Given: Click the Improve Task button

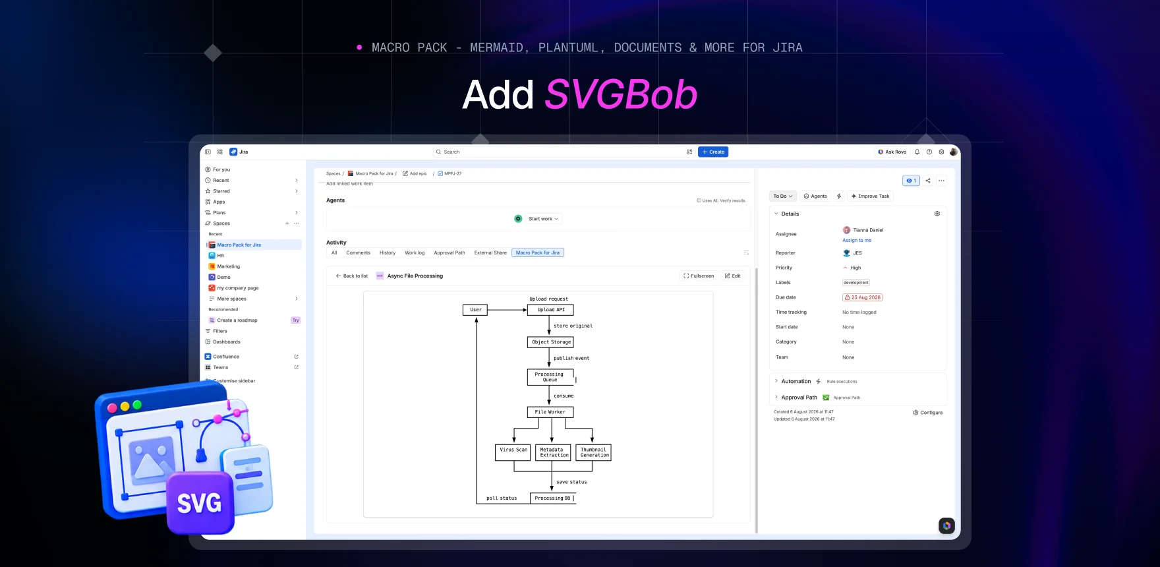Looking at the screenshot, I should click(870, 196).
